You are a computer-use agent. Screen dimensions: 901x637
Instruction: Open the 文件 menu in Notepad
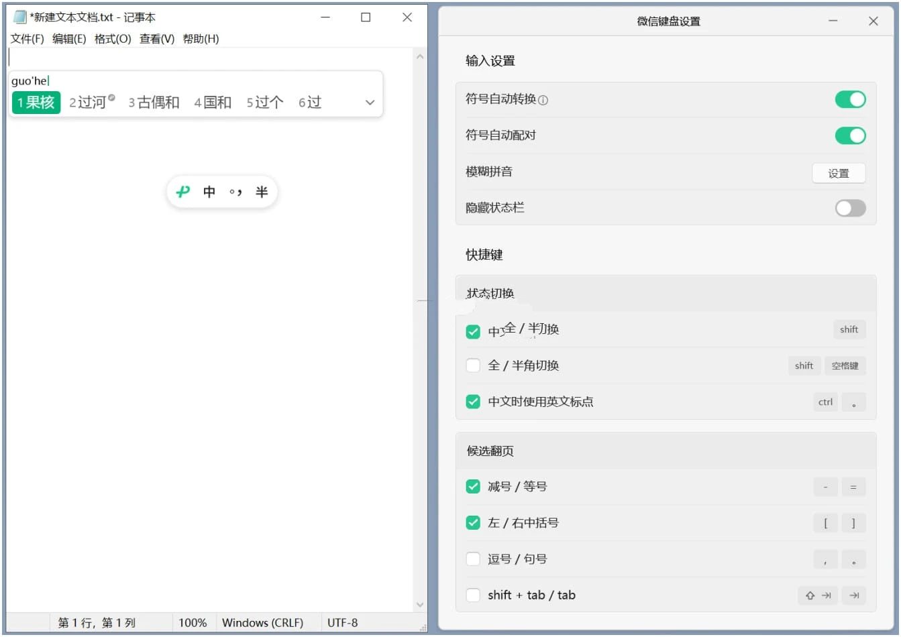point(25,38)
